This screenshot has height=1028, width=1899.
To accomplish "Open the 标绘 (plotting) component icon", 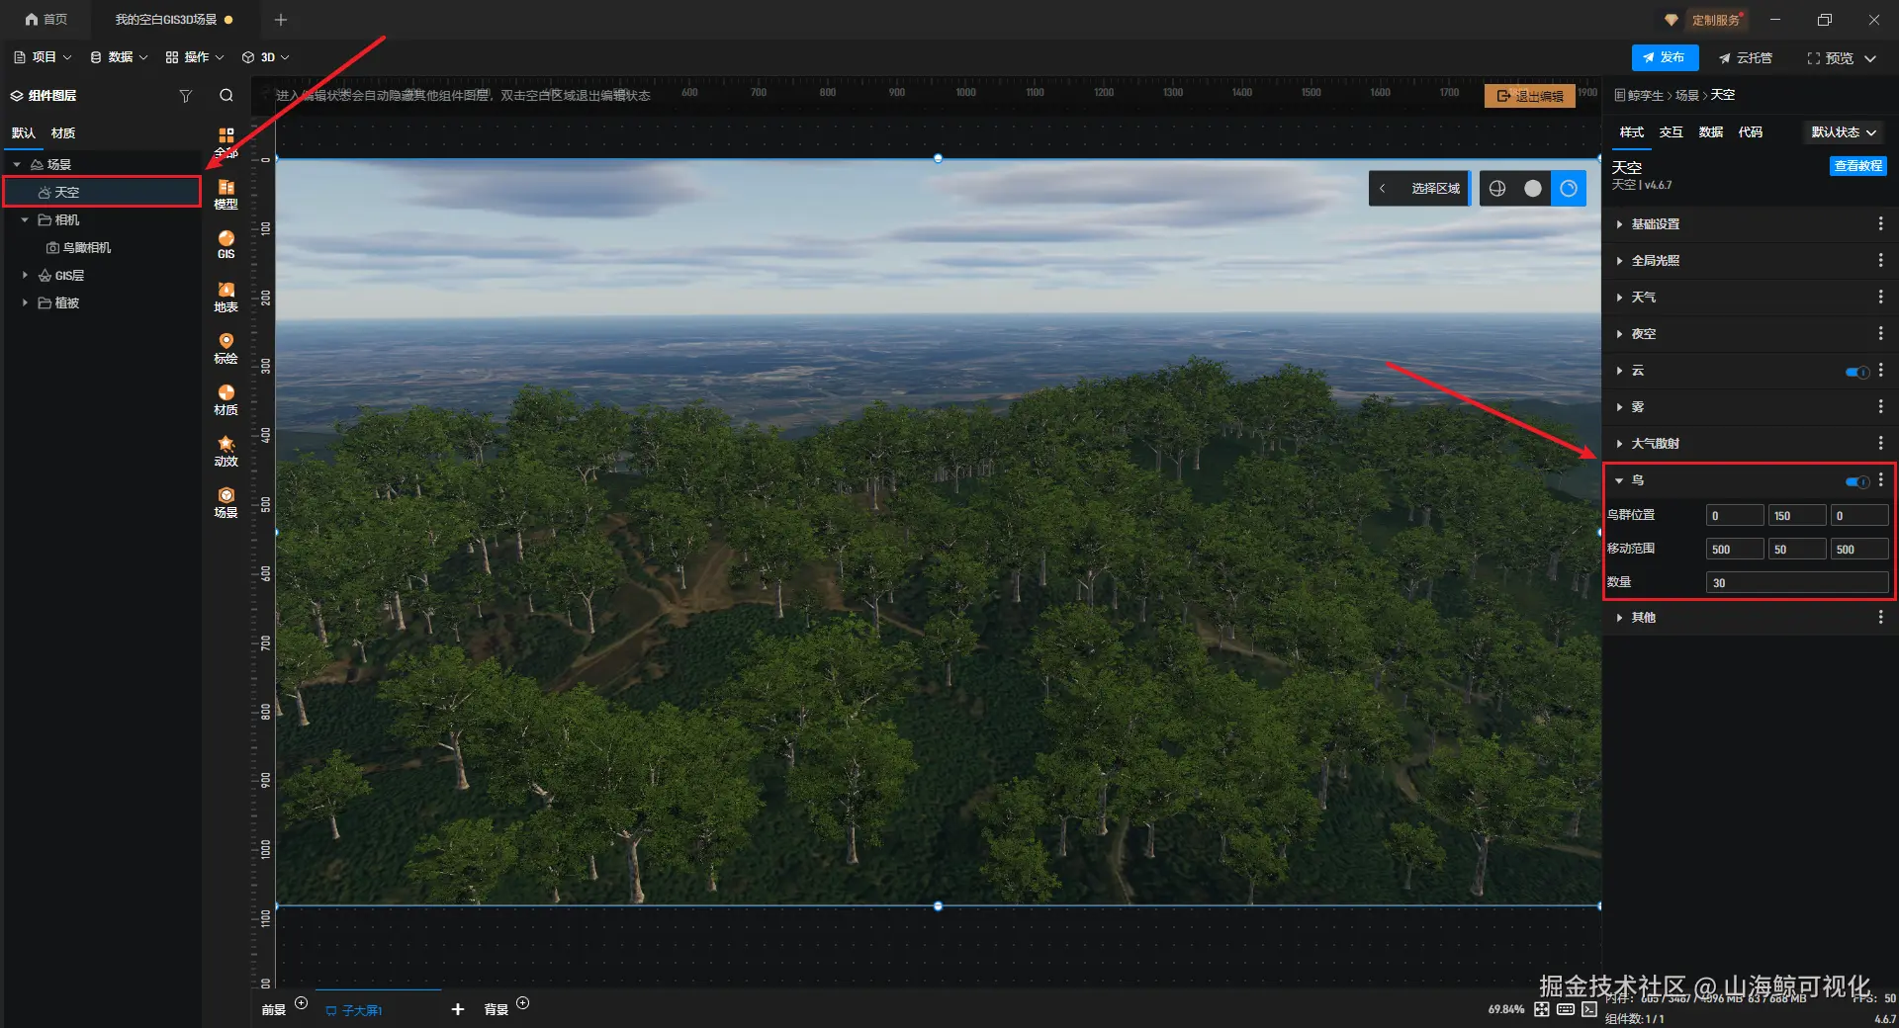I will (x=226, y=348).
